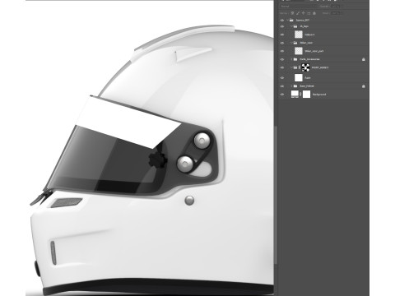The width and height of the screenshot is (395, 296).
Task: Toggle visibility of topmost Sparco group
Action: click(282, 20)
